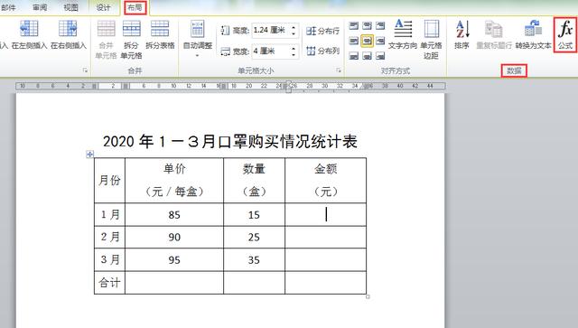Click the table move handle
Screen dimensions: 578x328
pos(90,155)
